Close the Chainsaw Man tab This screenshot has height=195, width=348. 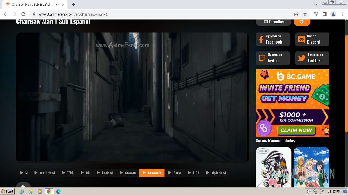point(63,5)
